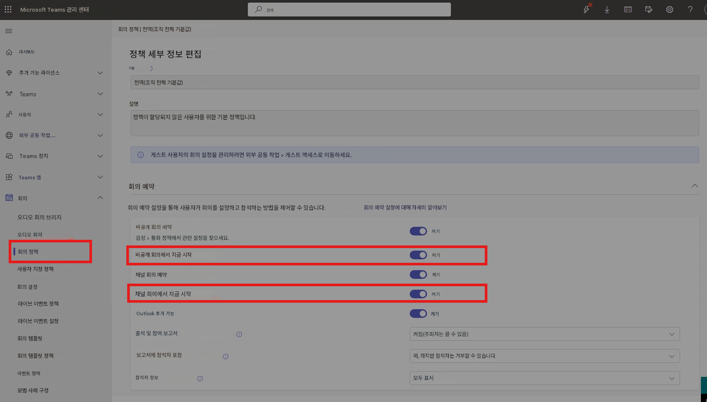
Task: Show info for 출석 및 참여 보고서
Action: tap(239, 334)
